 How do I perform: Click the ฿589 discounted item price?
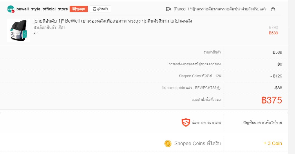pos(273,33)
